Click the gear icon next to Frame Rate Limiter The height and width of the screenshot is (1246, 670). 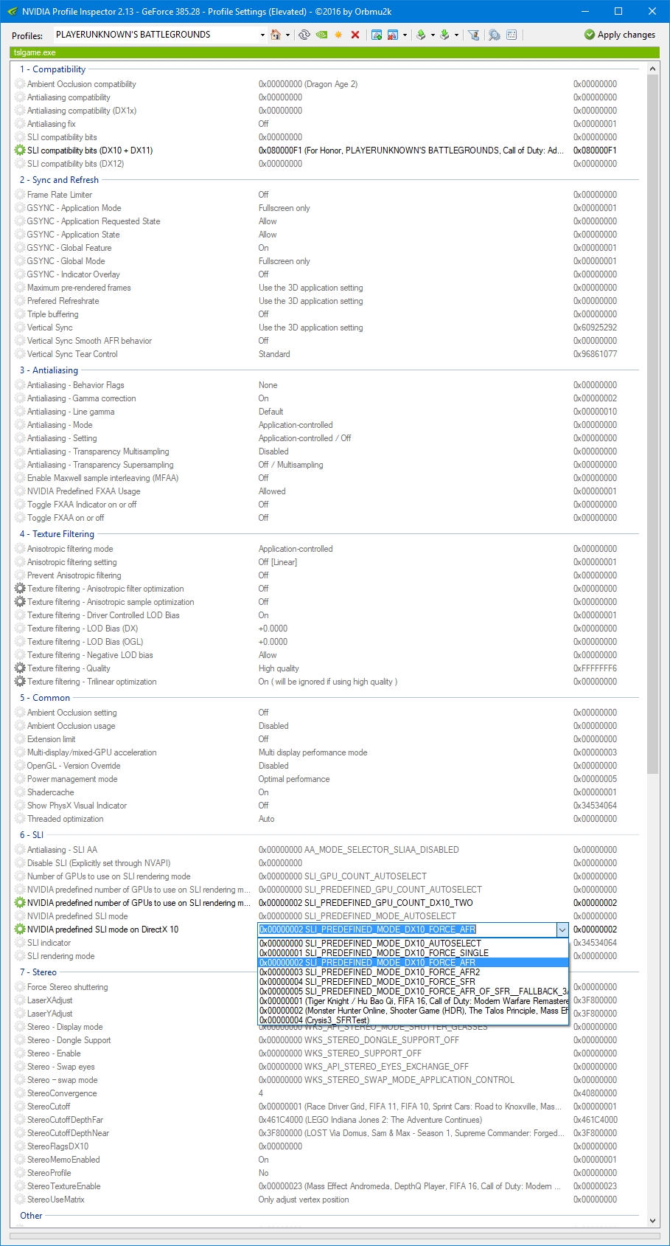click(20, 195)
